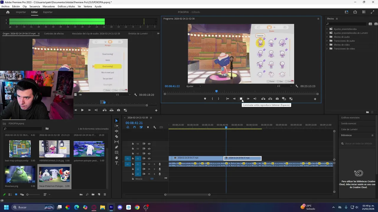Image resolution: width=378 pixels, height=212 pixels.
Task: Open Program monitor button editor plus icon
Action: (315, 99)
